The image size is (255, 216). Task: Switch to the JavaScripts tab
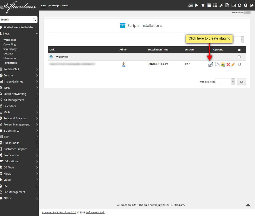tap(54, 5)
